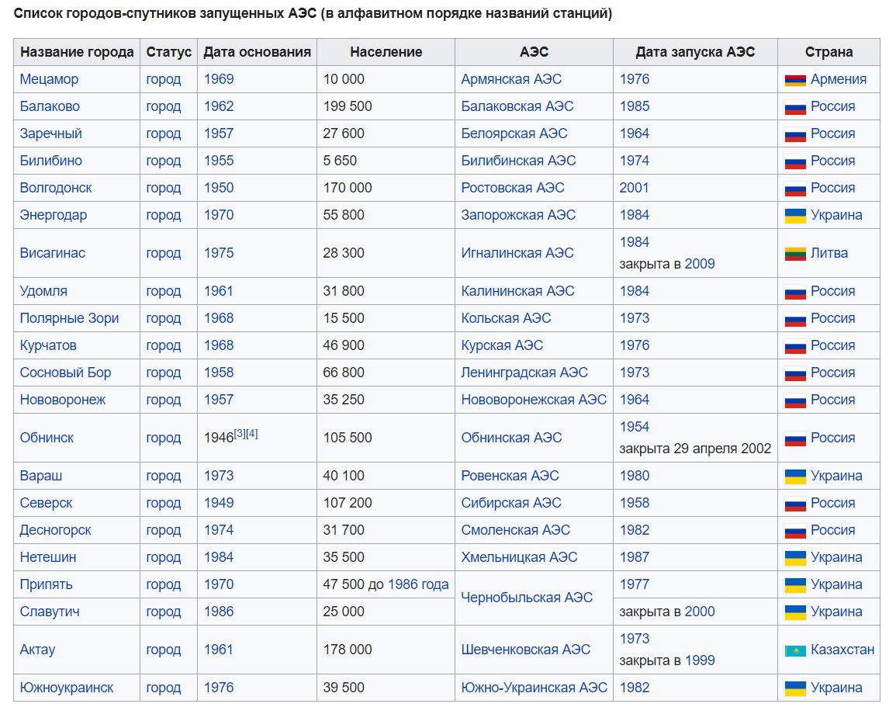Select the population value 178 000
Viewport: 896px width, 714px height.
pos(348,650)
